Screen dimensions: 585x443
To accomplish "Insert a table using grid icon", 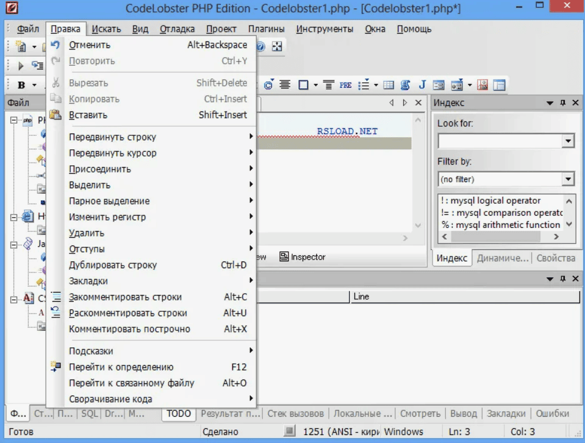I will click(389, 85).
